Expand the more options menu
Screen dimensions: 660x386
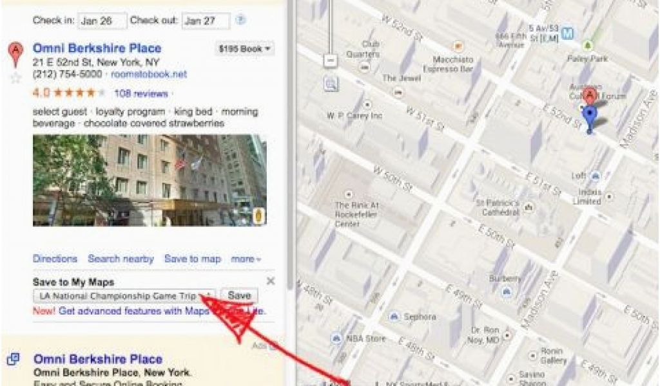point(246,259)
